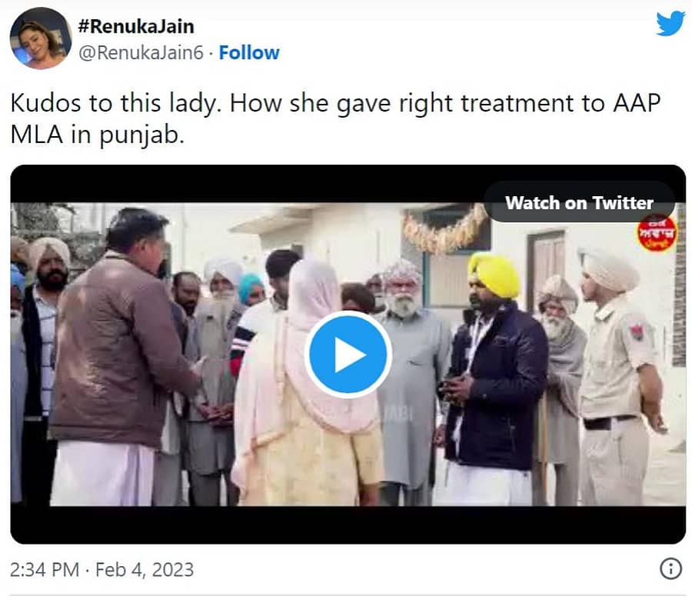Open the 2:34 PM tweet timestamp
The width and height of the screenshot is (692, 600).
click(45, 570)
